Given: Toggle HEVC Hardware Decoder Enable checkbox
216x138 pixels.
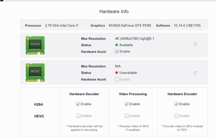Looking at the screenshot, I should [78, 116].
